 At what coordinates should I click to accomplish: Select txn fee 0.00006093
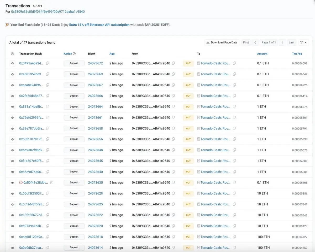300,63
